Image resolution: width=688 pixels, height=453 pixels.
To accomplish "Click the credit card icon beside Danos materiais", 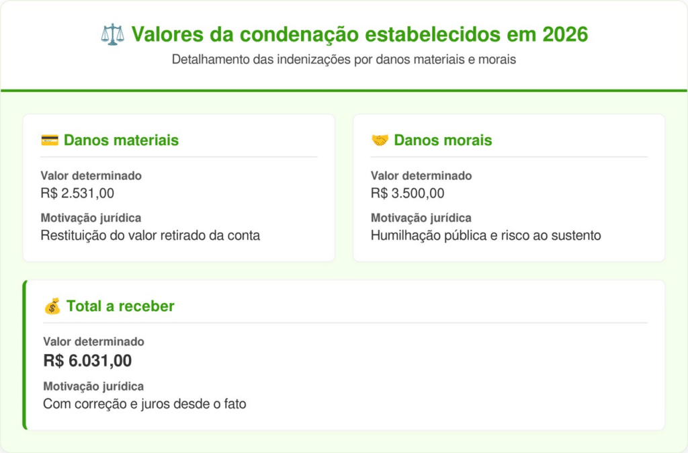I will click(50, 140).
